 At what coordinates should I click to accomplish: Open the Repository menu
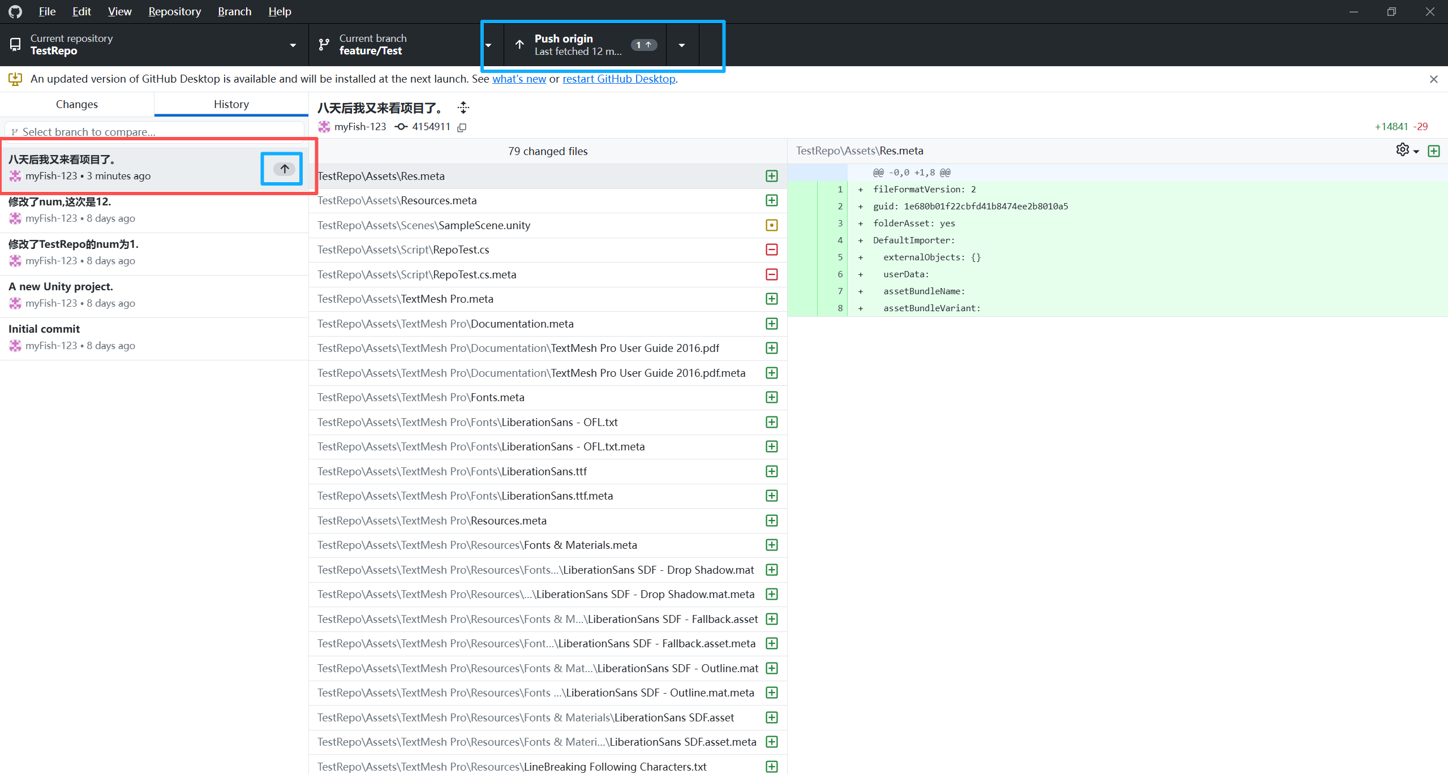coord(174,11)
